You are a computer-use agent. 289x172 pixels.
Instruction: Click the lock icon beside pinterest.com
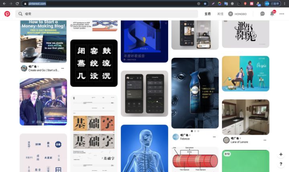coord(25,4)
